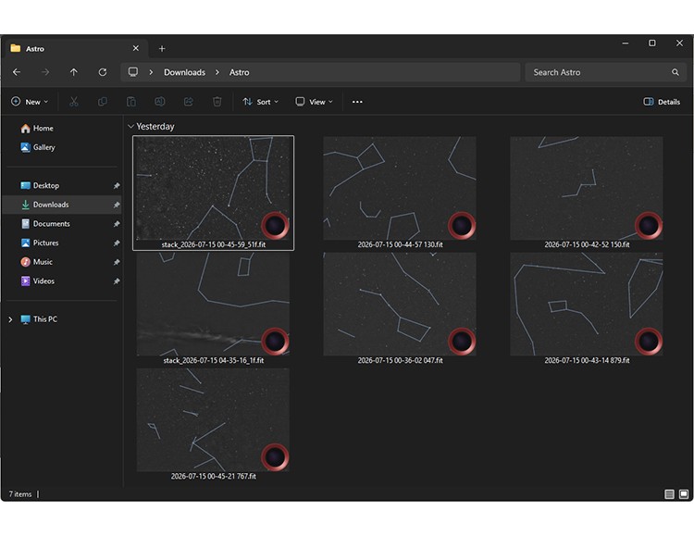Expand chevron before Downloads in address bar
Viewport: 694px width, 536px height.
[x=151, y=72]
